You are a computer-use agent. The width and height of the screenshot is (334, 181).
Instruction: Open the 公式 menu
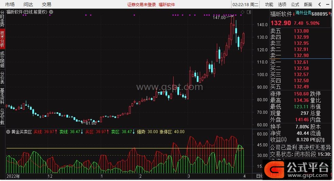(295, 4)
